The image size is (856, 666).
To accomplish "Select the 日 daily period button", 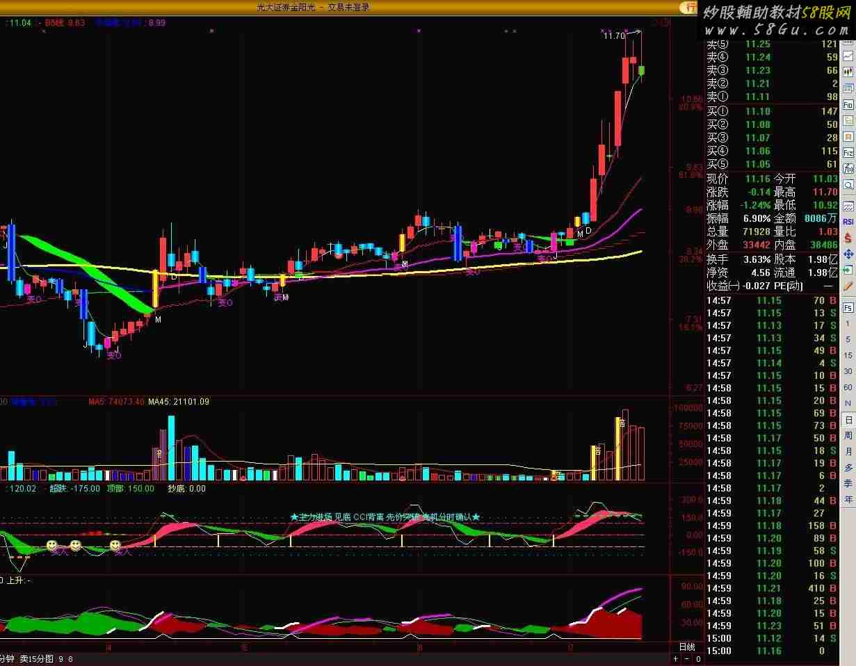I will [x=848, y=420].
